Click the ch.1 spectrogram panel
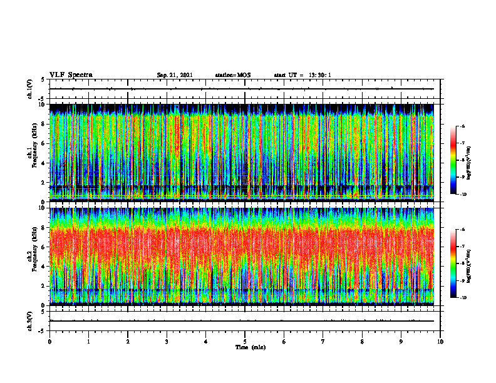 pyautogui.click(x=242, y=153)
